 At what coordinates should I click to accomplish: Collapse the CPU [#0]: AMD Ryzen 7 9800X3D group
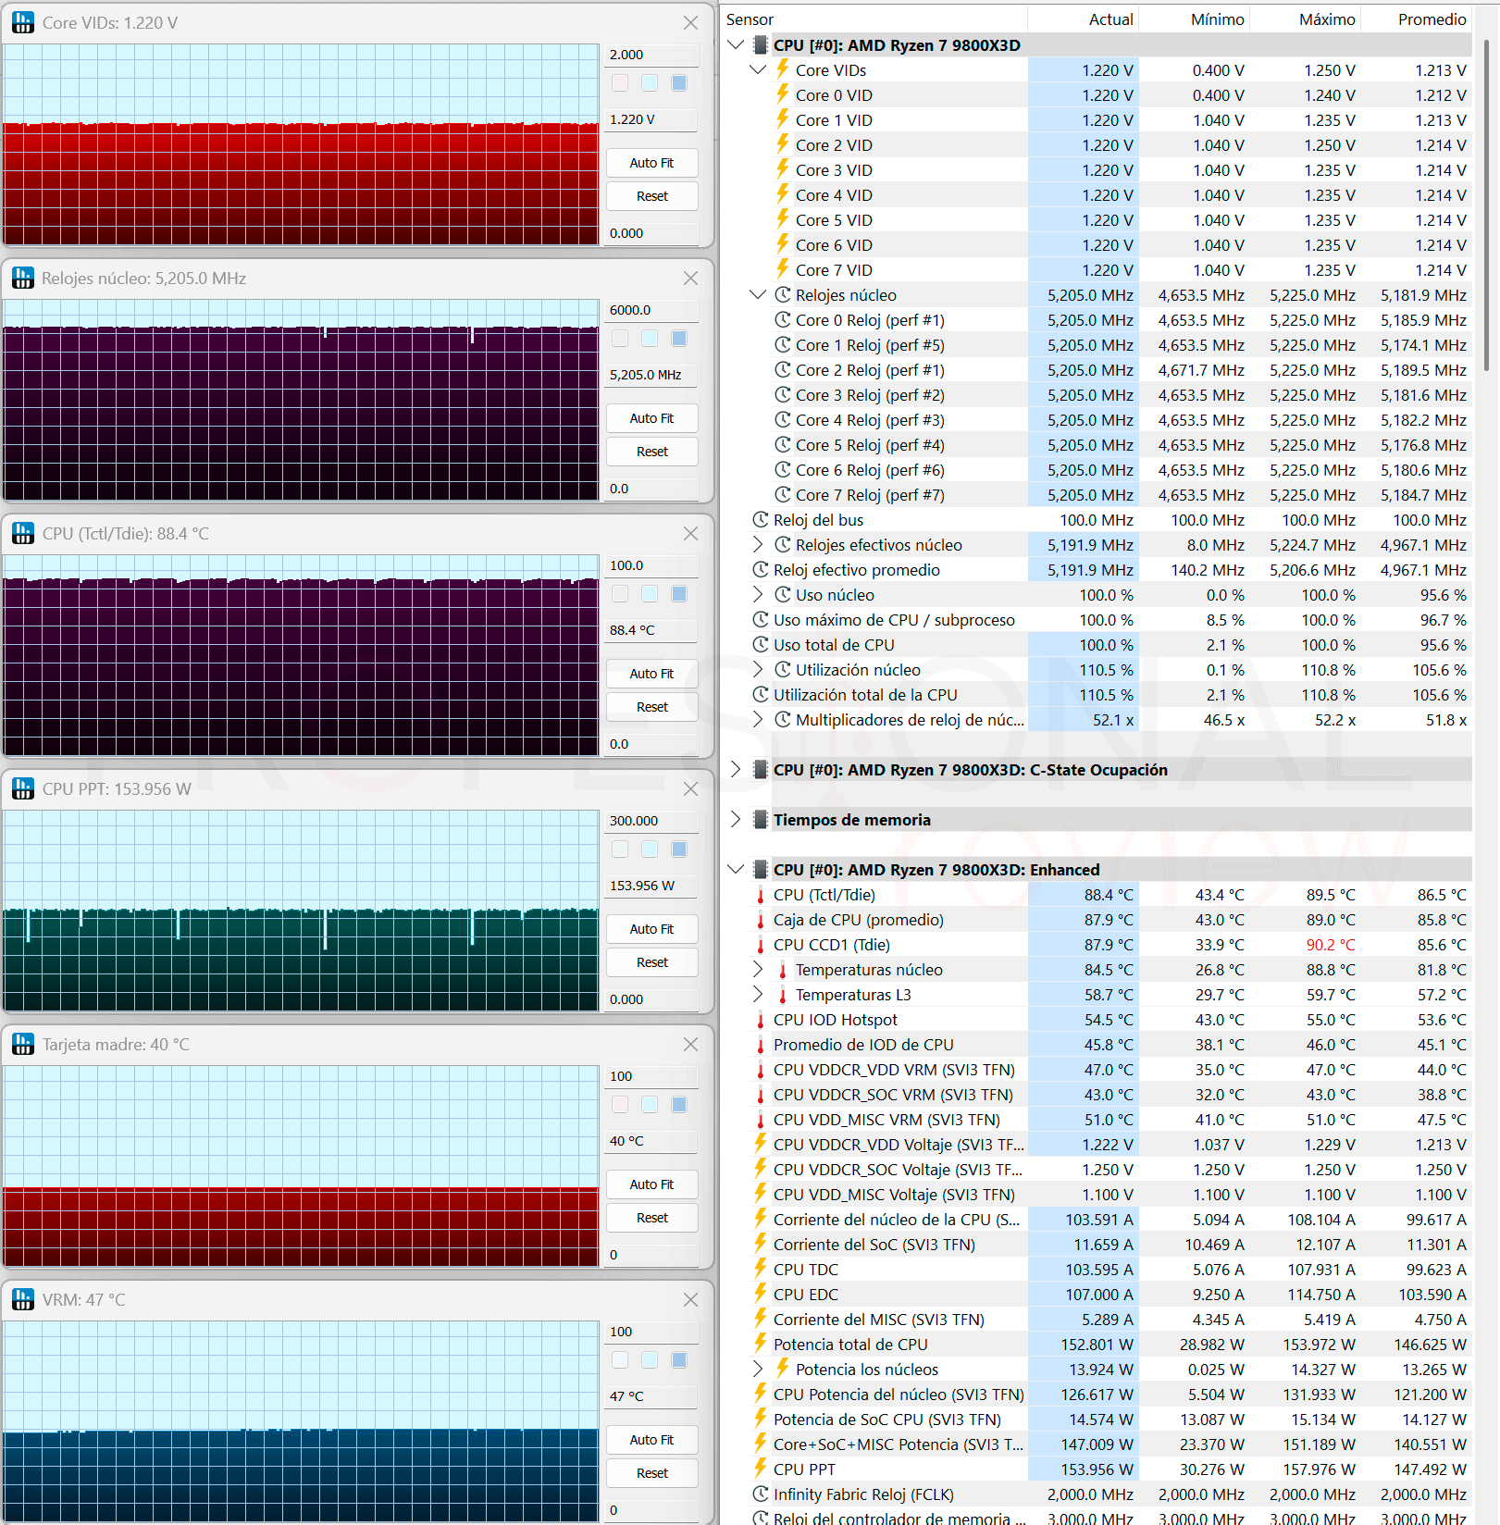pos(736,44)
